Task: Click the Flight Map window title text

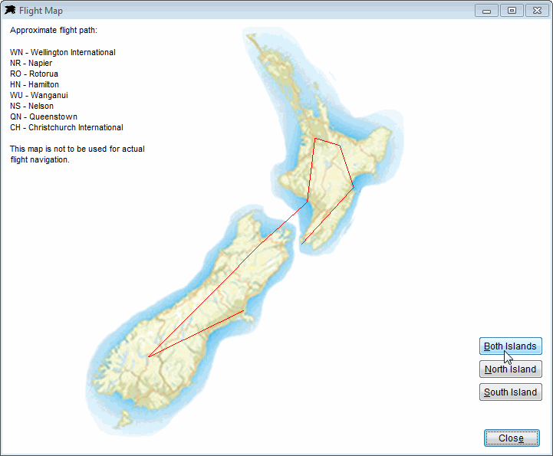Action: point(41,11)
